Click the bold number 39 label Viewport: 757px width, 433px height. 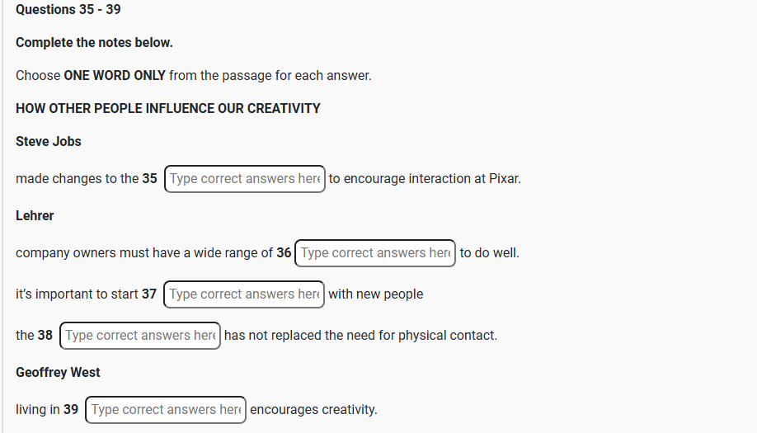tap(71, 410)
